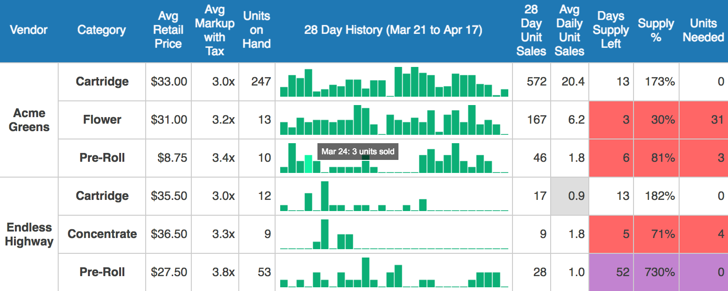Click red 30% supply cell for Flower

pos(656,120)
